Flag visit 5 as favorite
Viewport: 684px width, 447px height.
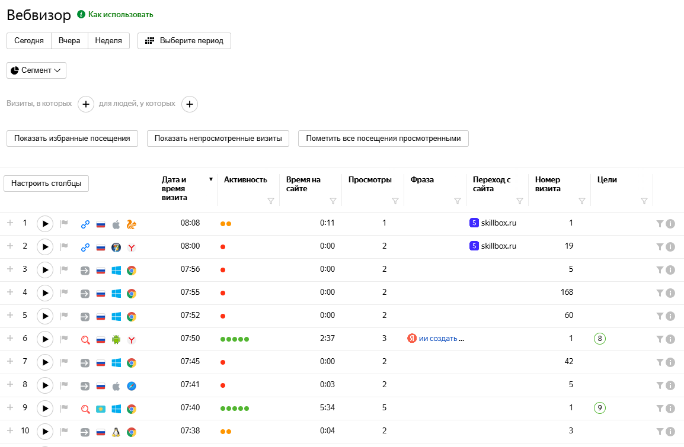[x=64, y=316]
